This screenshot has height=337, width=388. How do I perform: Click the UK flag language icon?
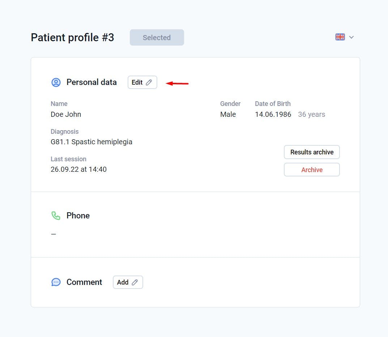pos(340,37)
